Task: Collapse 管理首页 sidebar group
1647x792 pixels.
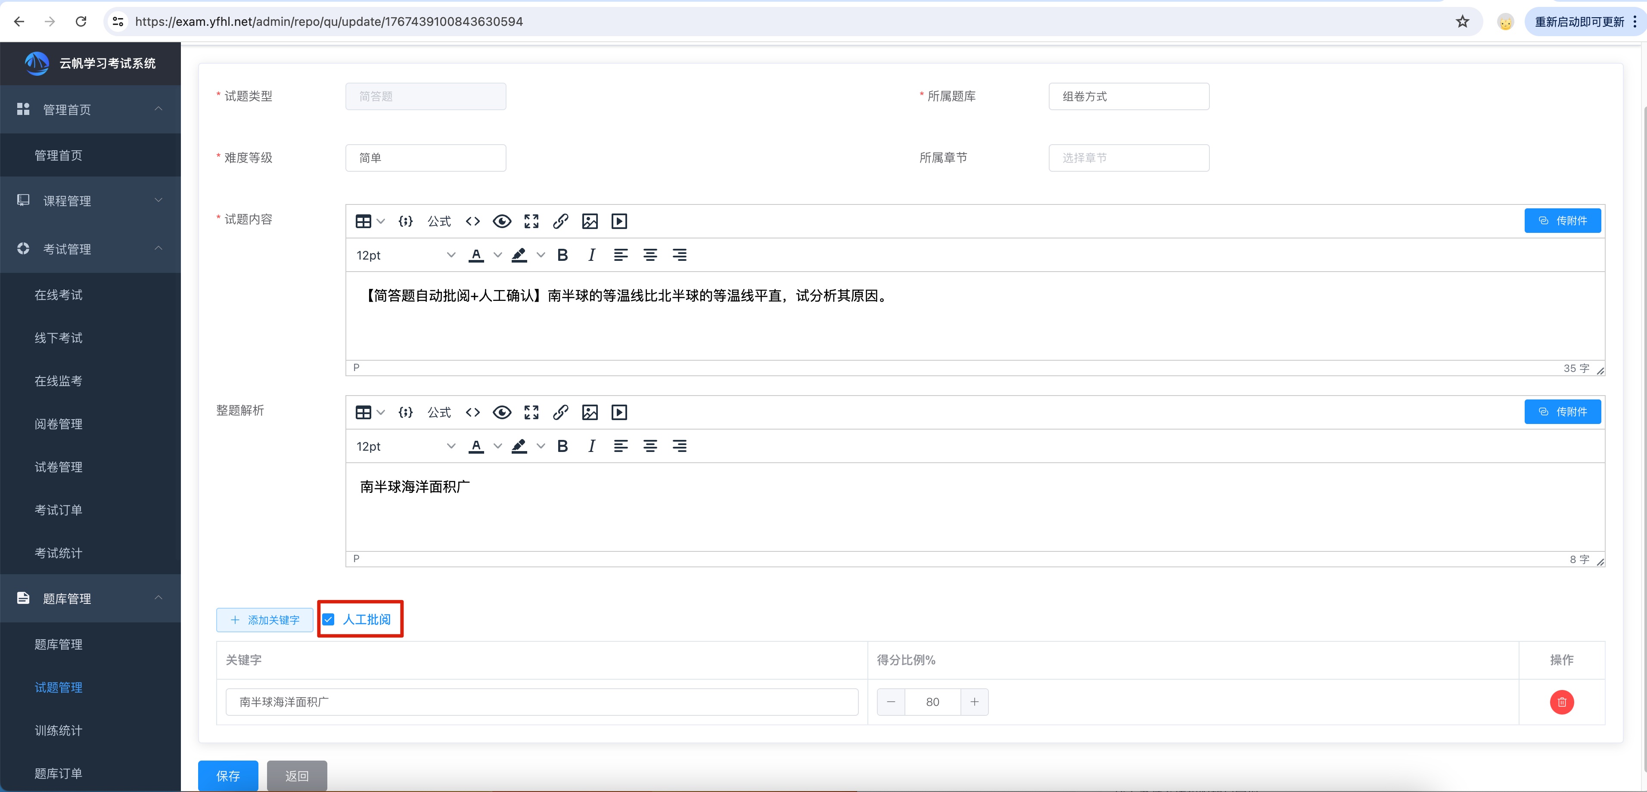Action: (90, 109)
